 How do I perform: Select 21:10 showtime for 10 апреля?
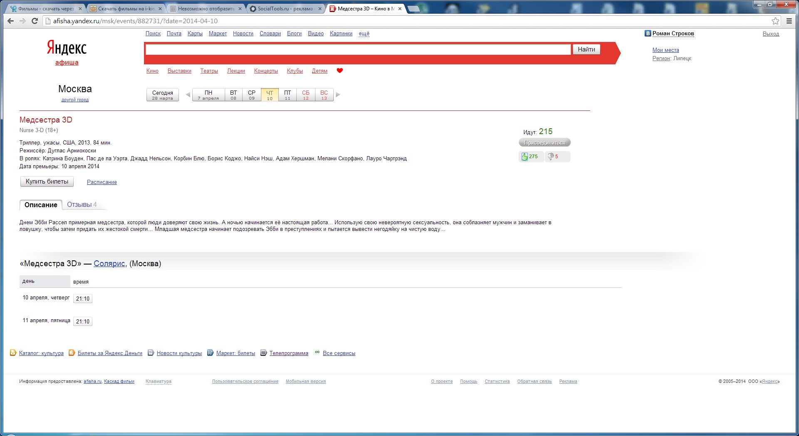pyautogui.click(x=83, y=299)
